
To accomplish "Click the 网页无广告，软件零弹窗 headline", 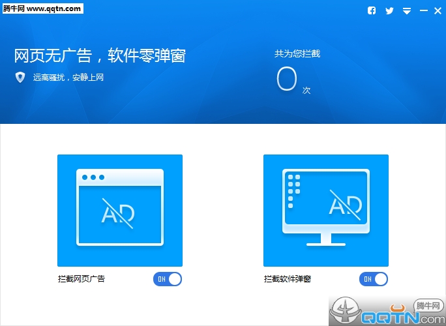I will (100, 55).
